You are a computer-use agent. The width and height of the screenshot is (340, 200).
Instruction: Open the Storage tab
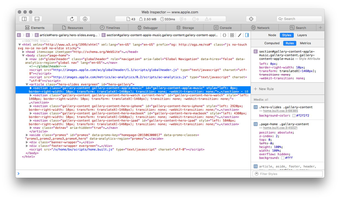[x=185, y=28]
